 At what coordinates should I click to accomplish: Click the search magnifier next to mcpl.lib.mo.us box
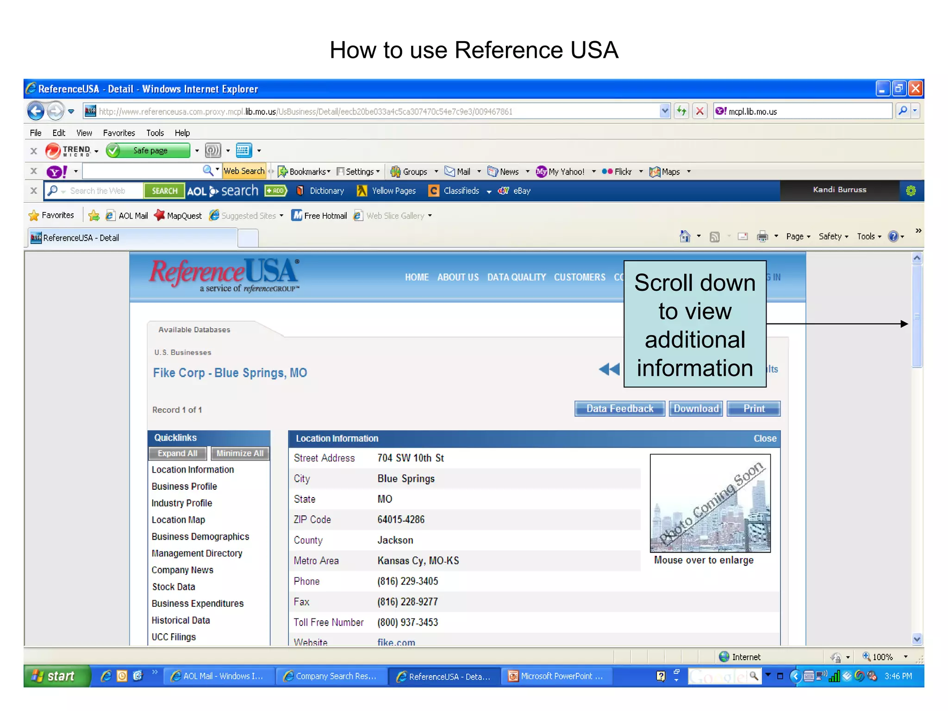(903, 111)
